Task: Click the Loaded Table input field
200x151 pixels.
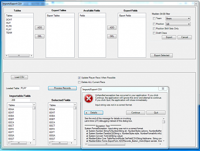Action: 30,88
